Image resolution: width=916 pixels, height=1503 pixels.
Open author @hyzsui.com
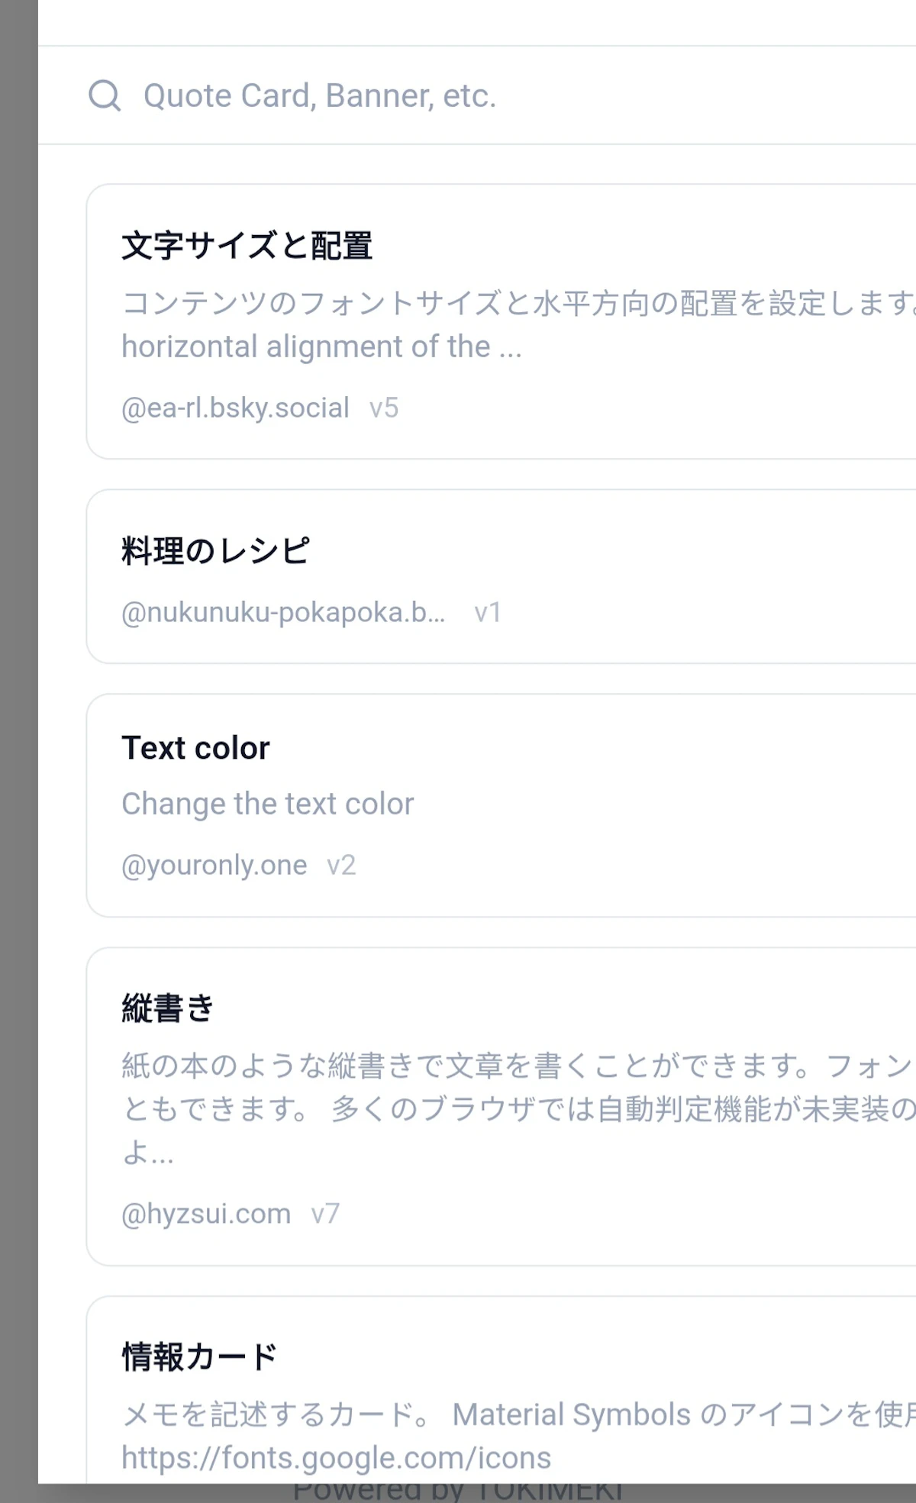click(x=206, y=1214)
